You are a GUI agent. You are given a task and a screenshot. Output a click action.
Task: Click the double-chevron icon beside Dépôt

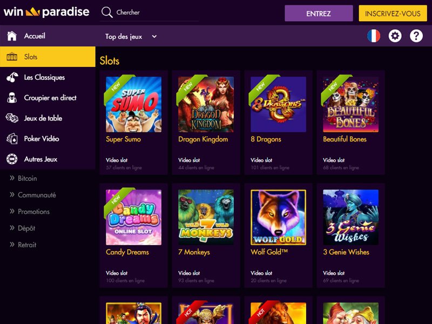[12, 228]
